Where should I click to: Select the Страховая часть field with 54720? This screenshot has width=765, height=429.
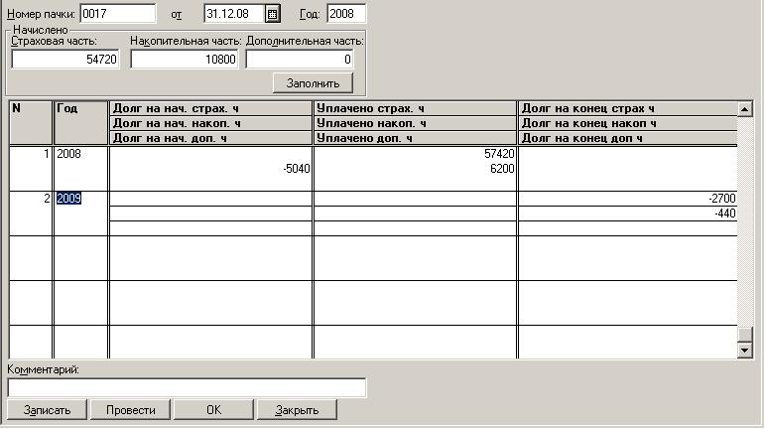(x=65, y=61)
